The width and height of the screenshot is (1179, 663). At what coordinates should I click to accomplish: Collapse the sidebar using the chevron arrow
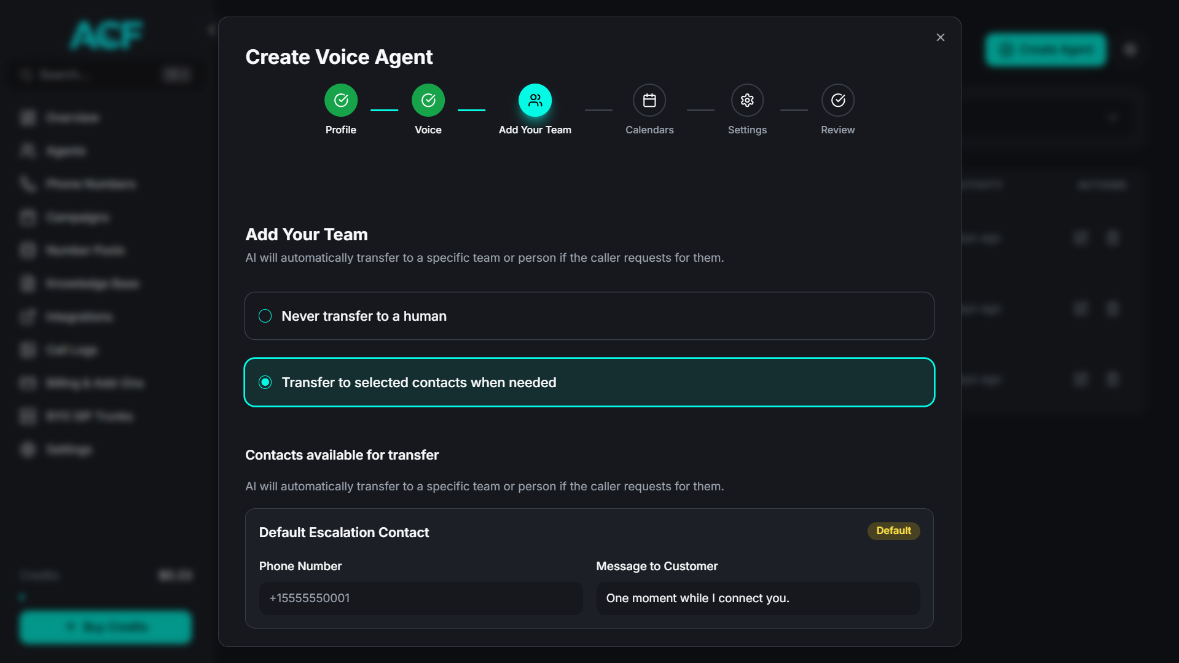211,29
